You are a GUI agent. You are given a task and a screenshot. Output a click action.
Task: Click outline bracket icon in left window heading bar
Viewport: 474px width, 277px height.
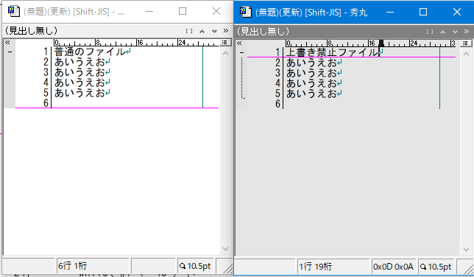coord(189,31)
